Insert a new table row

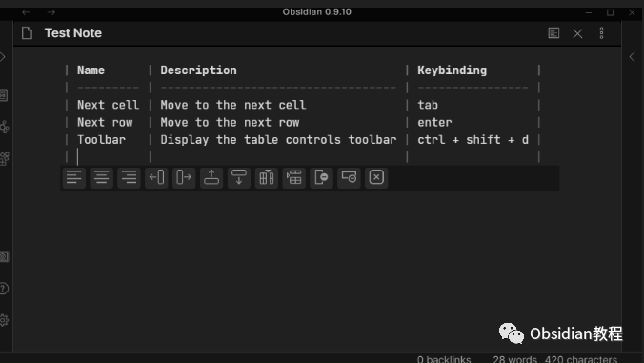[294, 177]
